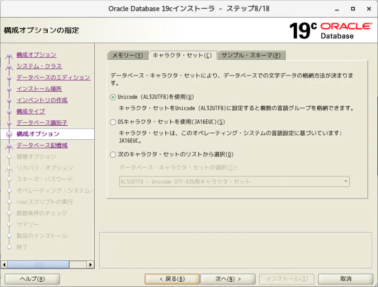Open インベントリの作成 step

(42, 100)
